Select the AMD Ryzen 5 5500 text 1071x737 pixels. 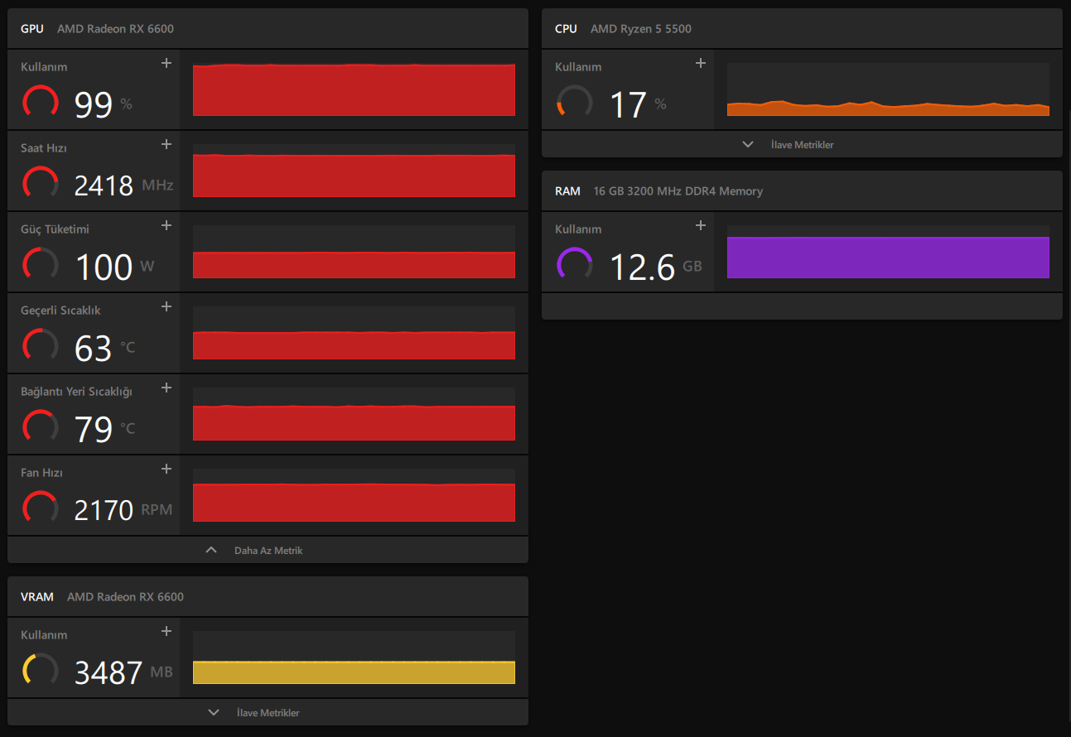click(x=641, y=29)
